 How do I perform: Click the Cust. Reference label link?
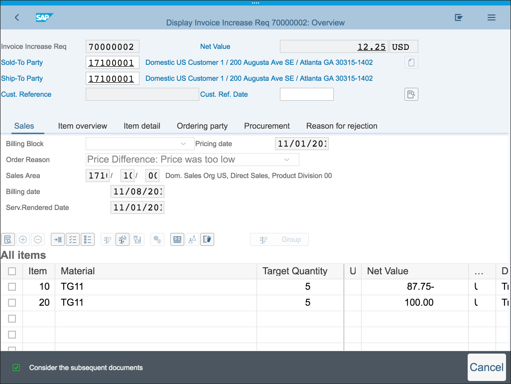(x=26, y=94)
